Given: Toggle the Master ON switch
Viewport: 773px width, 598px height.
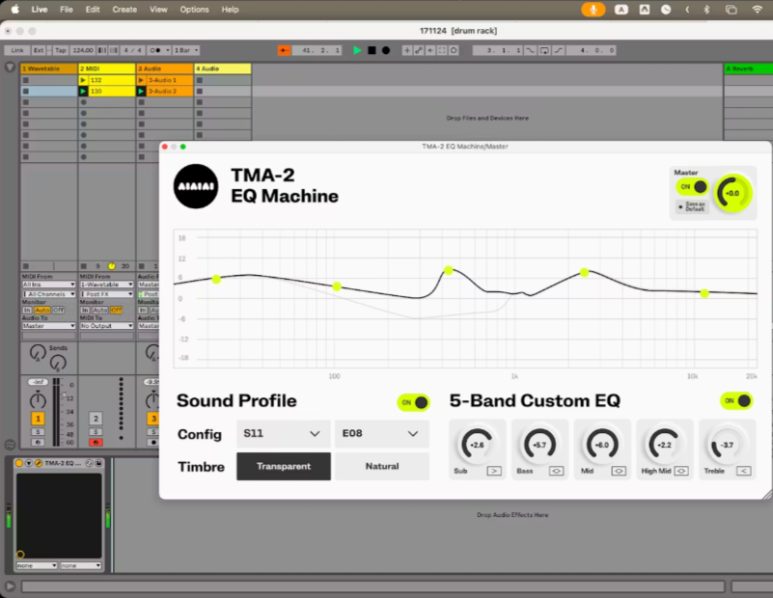Looking at the screenshot, I should coord(693,186).
